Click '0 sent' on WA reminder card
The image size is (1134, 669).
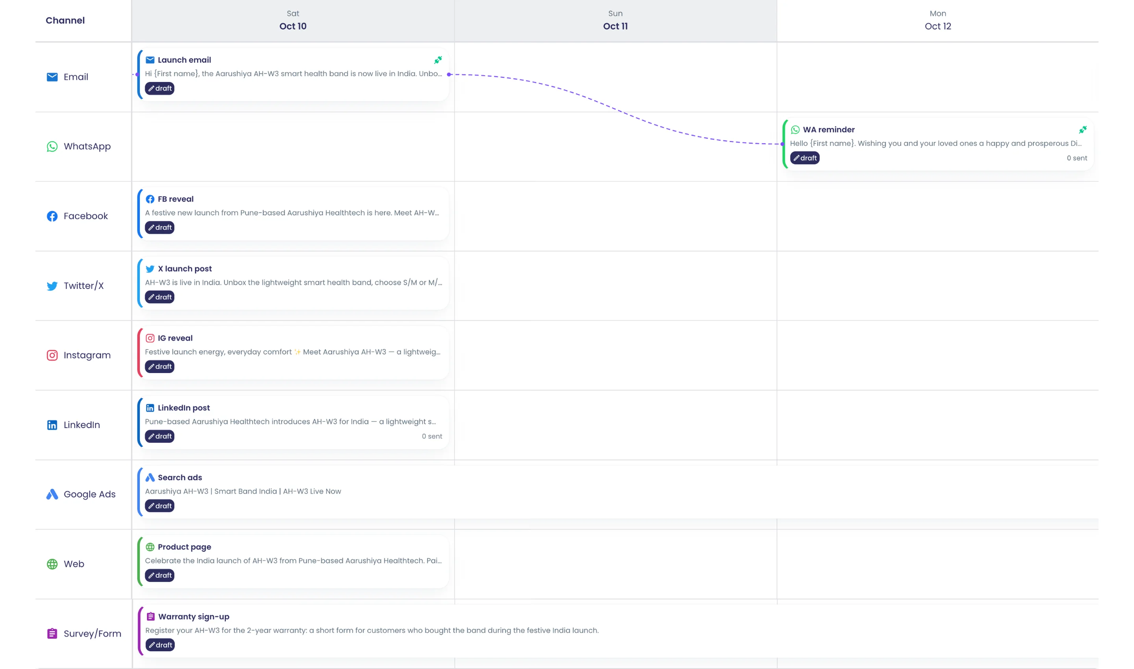1077,158
